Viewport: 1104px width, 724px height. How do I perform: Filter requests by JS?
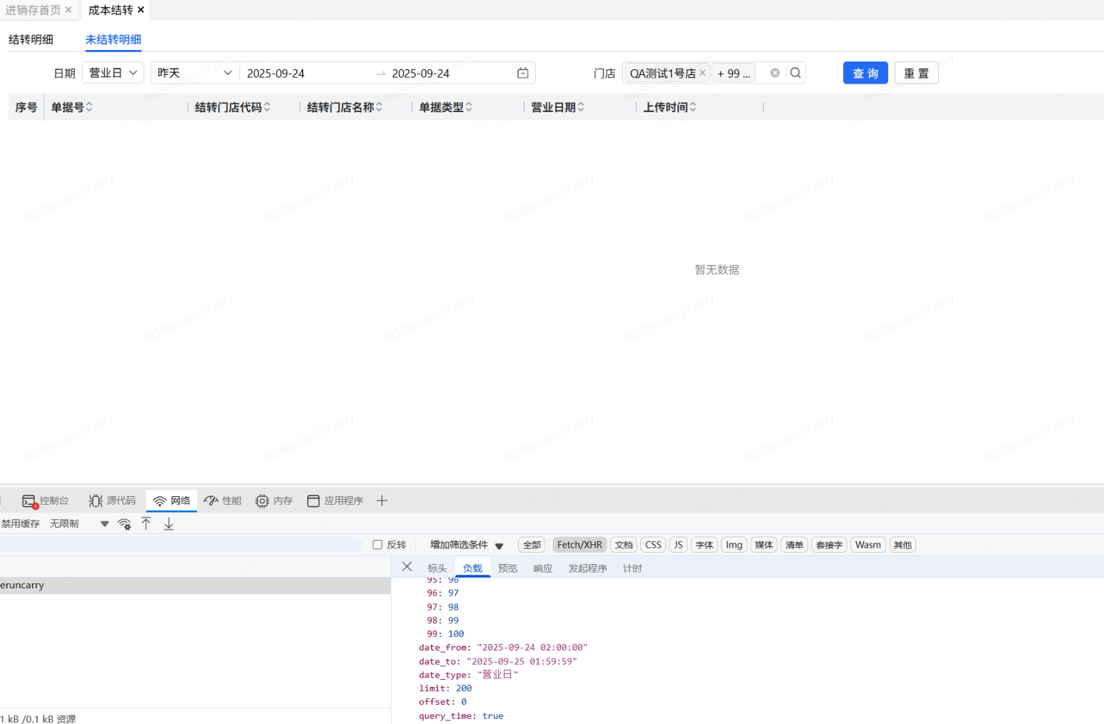click(678, 545)
